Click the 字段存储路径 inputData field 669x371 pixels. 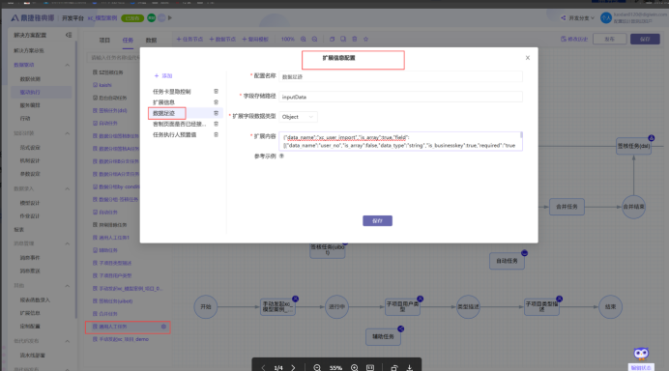pos(400,97)
